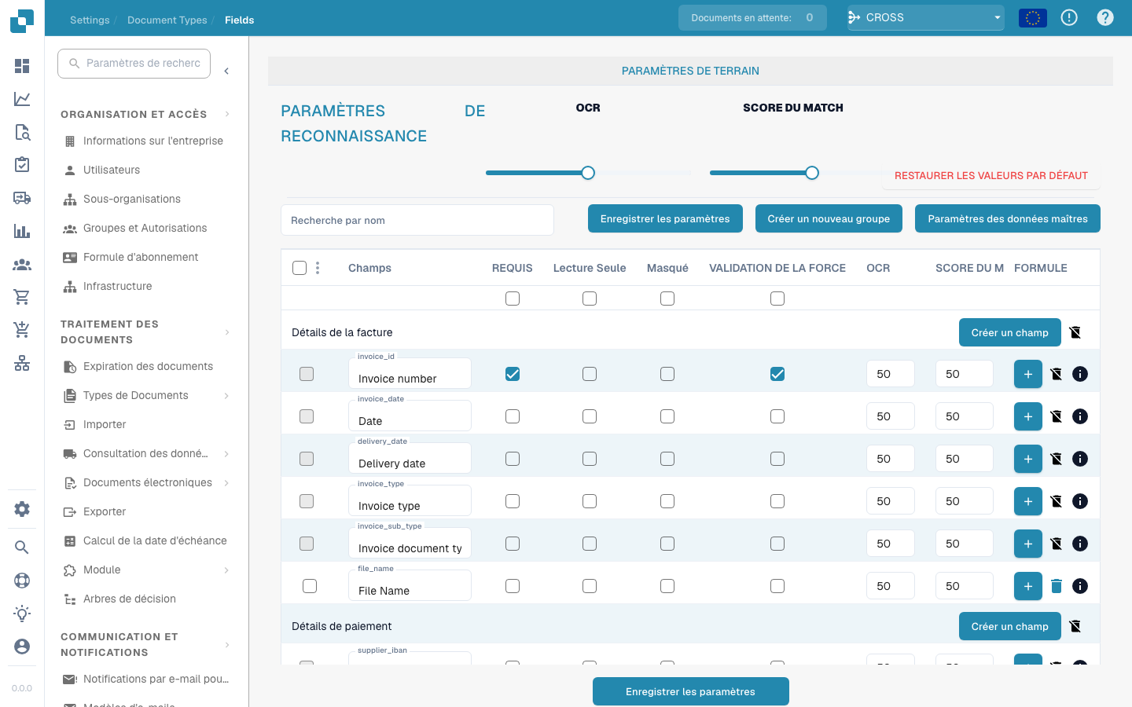Click the alert exclamation icon in header

click(1069, 17)
